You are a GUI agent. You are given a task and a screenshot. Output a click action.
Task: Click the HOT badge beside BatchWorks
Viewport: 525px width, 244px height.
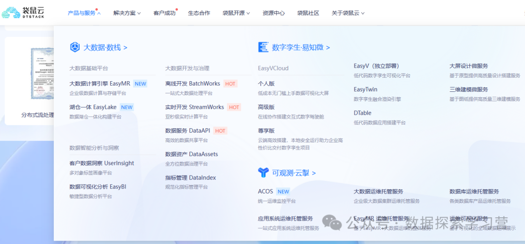(230, 84)
